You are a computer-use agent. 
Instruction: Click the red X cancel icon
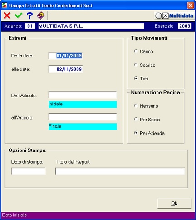tap(7, 15)
